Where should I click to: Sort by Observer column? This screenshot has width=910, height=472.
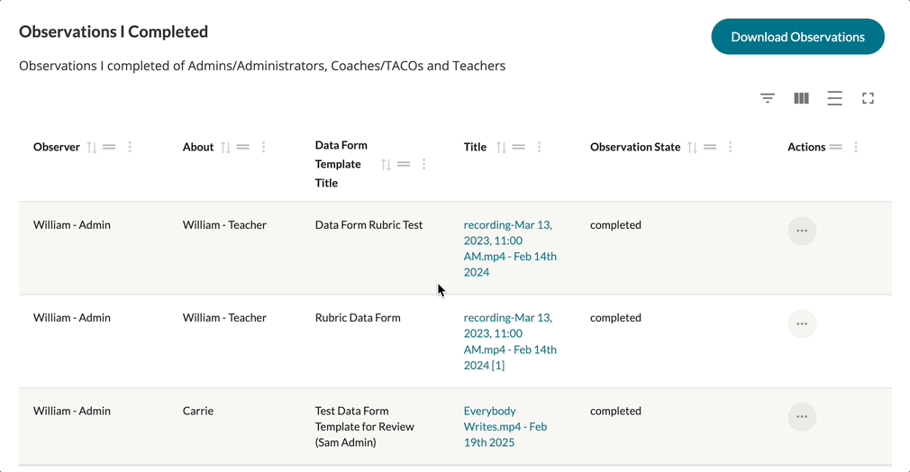[91, 147]
